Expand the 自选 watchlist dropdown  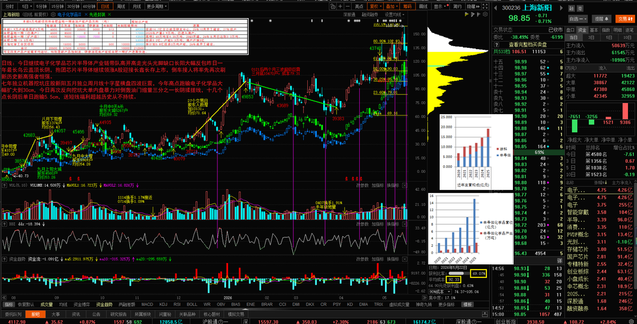pos(578,19)
